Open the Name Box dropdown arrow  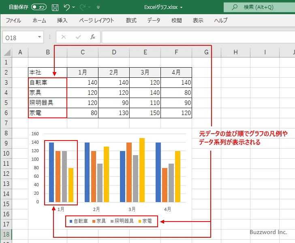click(40, 37)
